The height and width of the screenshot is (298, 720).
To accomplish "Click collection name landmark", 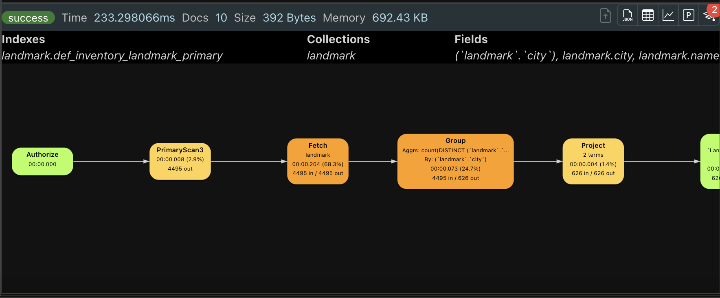I will coord(331,55).
